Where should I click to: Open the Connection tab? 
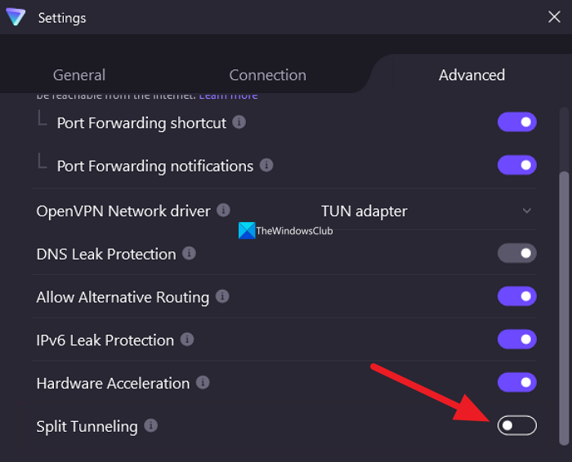[x=267, y=75]
